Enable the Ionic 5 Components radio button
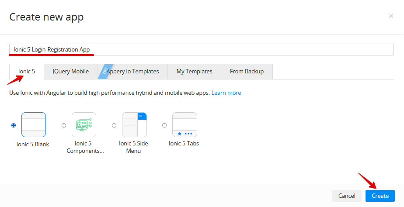The height and width of the screenshot is (207, 404). tap(64, 125)
